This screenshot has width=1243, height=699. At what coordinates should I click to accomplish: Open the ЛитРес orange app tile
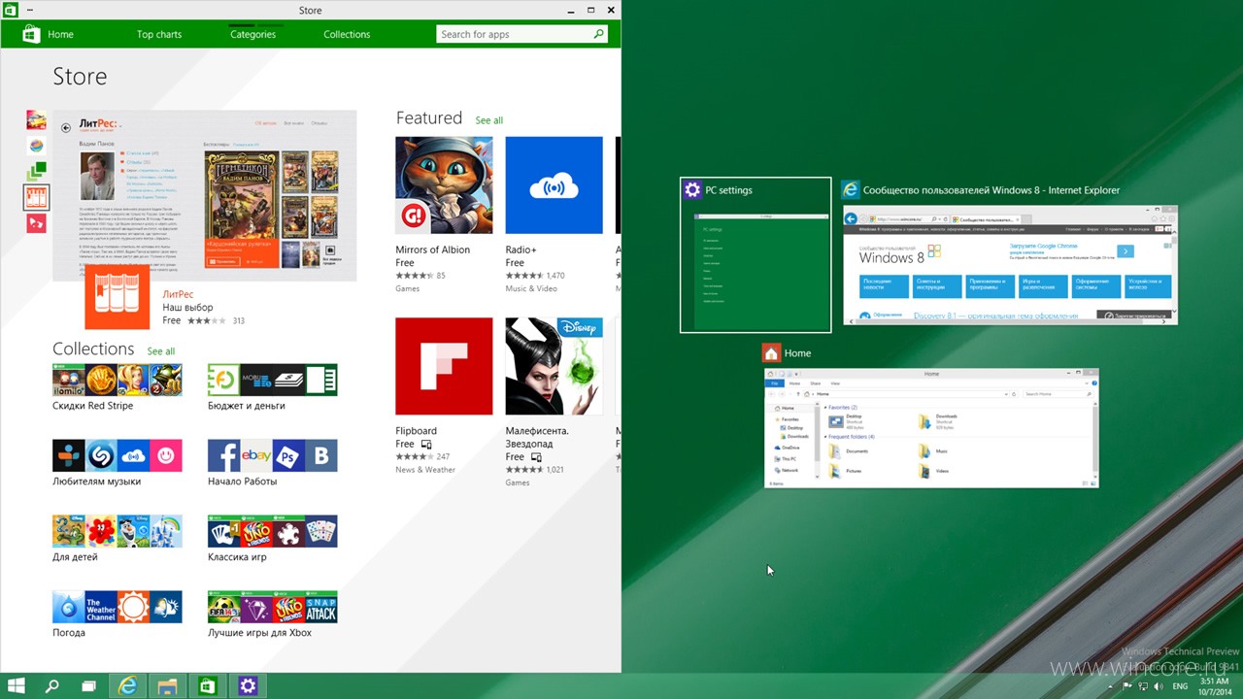[x=118, y=296]
